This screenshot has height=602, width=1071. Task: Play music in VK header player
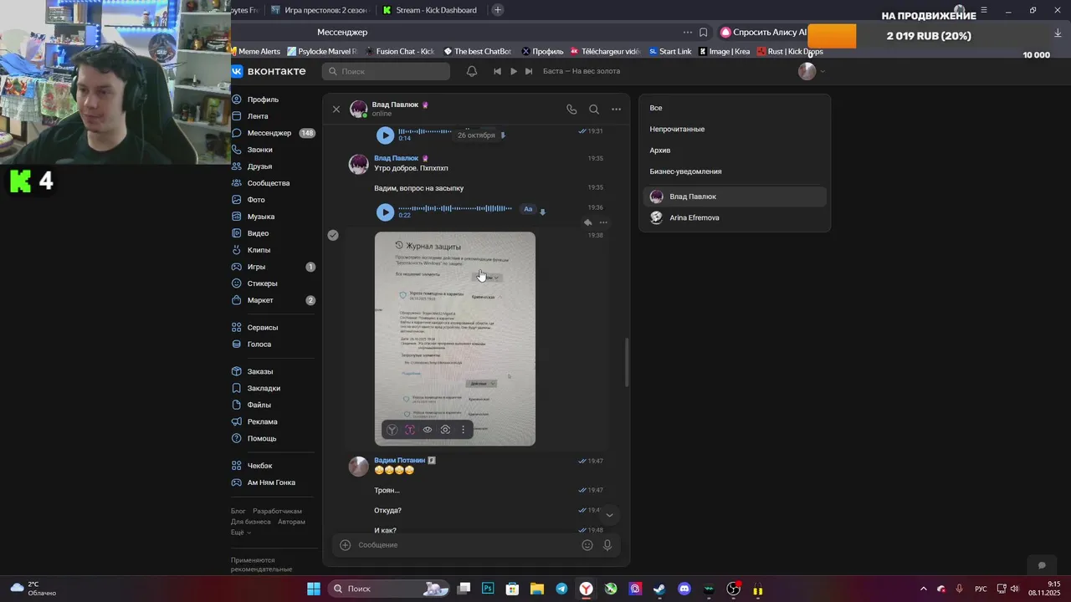[514, 71]
